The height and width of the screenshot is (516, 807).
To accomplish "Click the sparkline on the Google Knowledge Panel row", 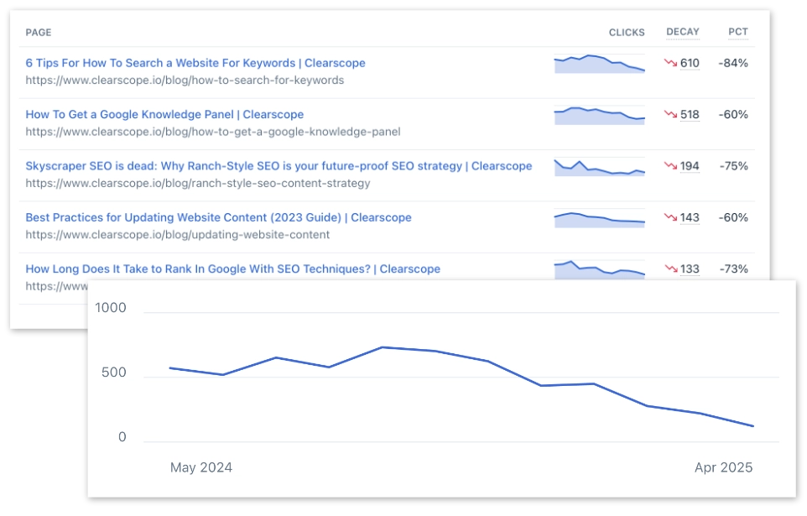I will pyautogui.click(x=599, y=115).
